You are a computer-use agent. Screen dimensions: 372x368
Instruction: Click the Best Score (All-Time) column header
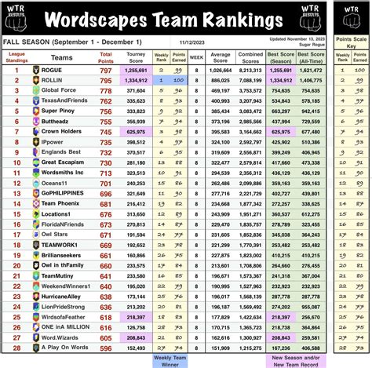pyautogui.click(x=311, y=58)
